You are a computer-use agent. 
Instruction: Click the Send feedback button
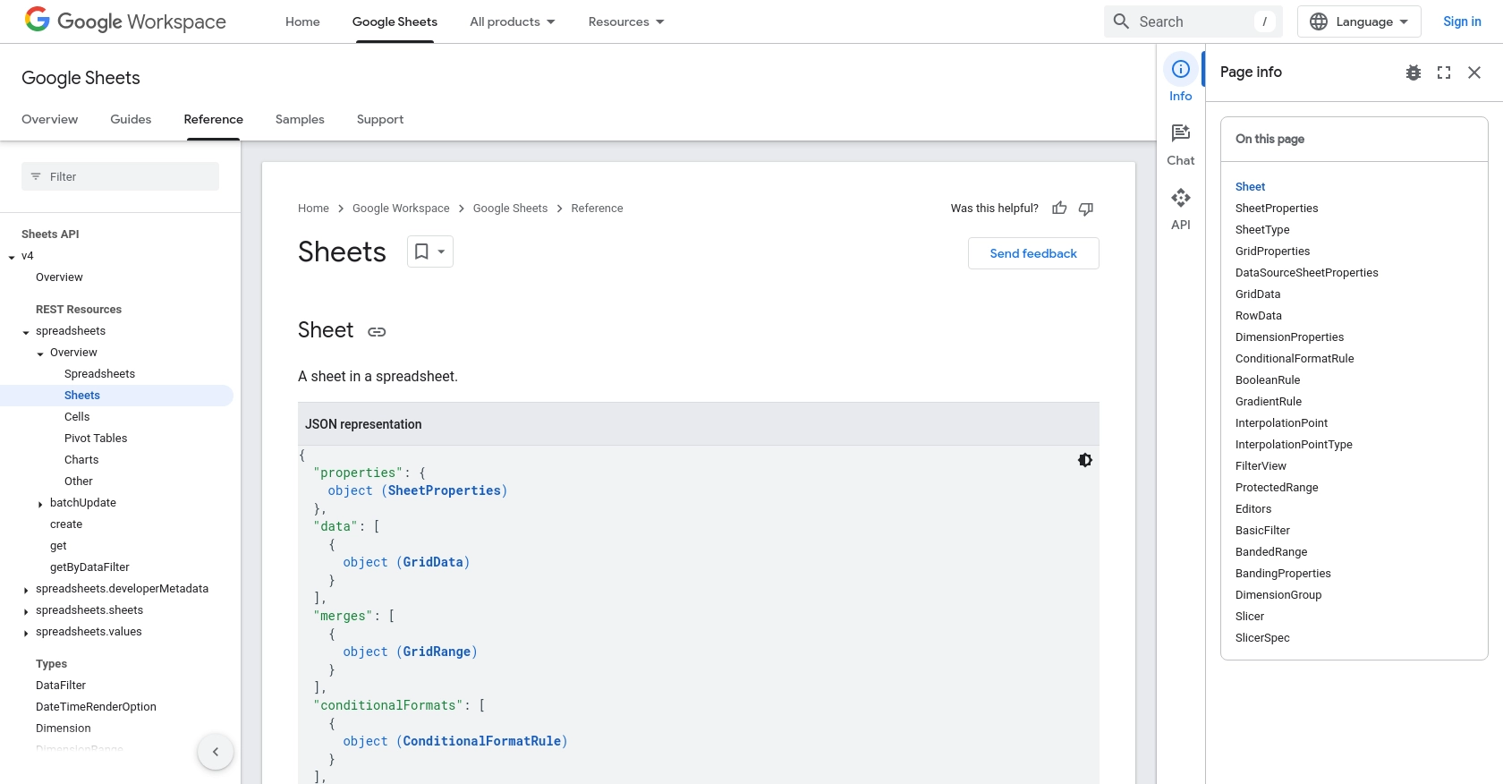(1033, 253)
